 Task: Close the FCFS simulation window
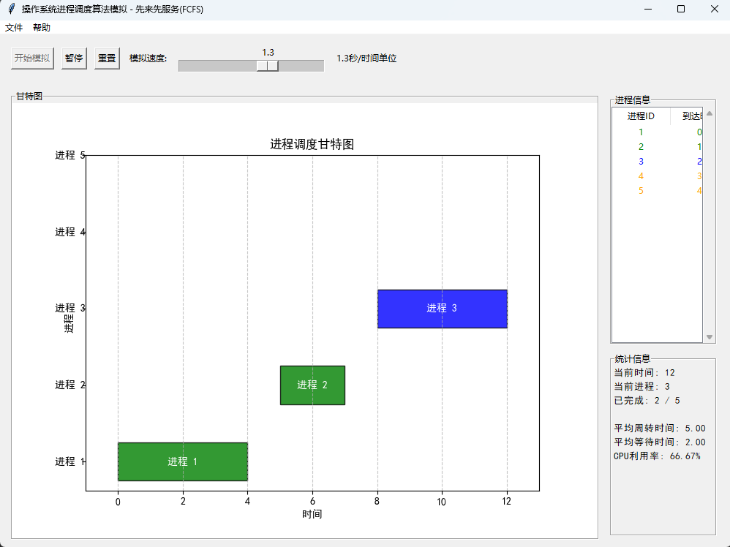714,9
